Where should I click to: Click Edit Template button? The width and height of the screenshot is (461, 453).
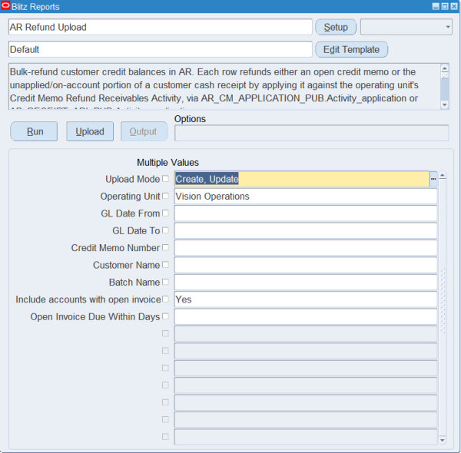[x=352, y=49]
